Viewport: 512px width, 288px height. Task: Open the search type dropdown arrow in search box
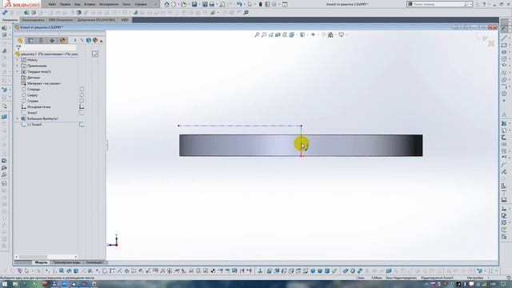tap(471, 4)
